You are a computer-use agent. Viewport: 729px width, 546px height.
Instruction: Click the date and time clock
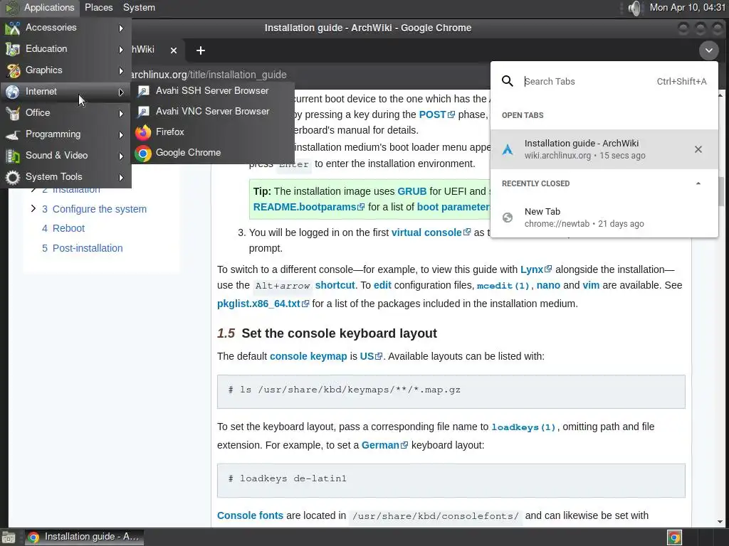pos(687,7)
